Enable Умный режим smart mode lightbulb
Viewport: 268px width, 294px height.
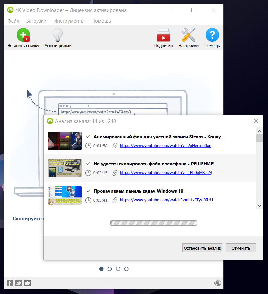tap(58, 35)
